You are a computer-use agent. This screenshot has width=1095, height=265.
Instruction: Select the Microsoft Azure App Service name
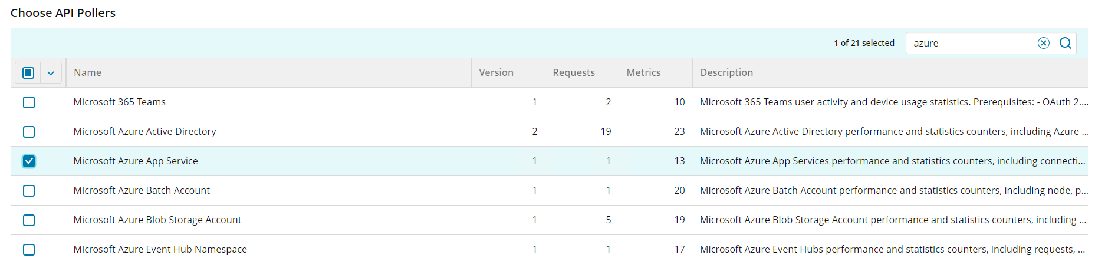pyautogui.click(x=136, y=161)
